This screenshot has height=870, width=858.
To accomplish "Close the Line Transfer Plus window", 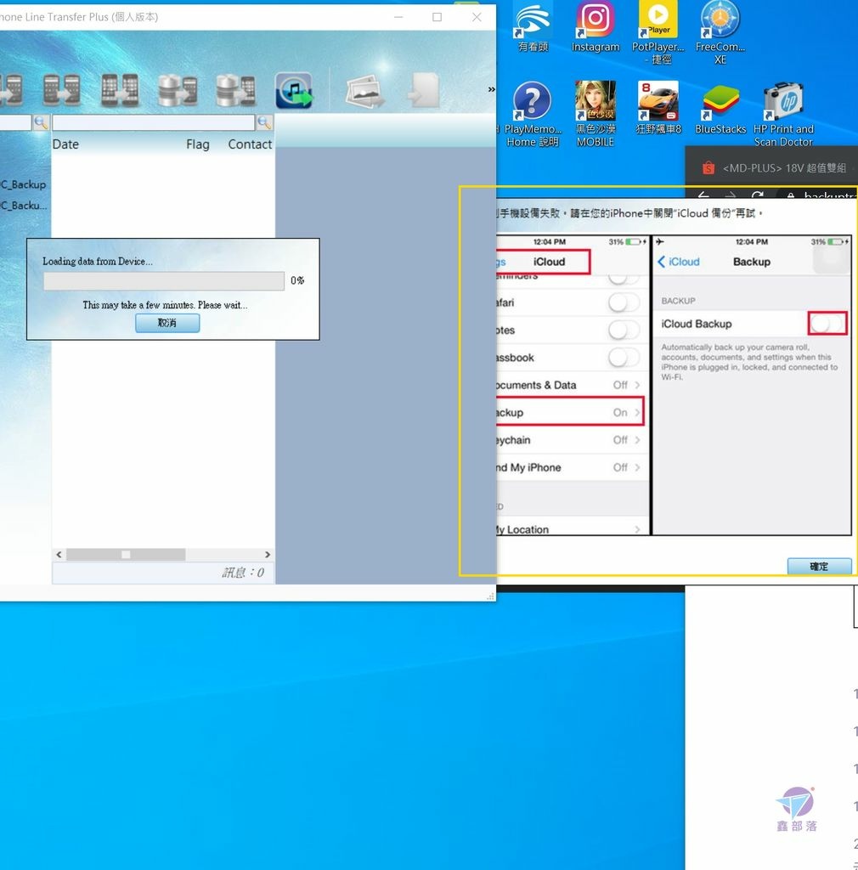I will pos(477,17).
